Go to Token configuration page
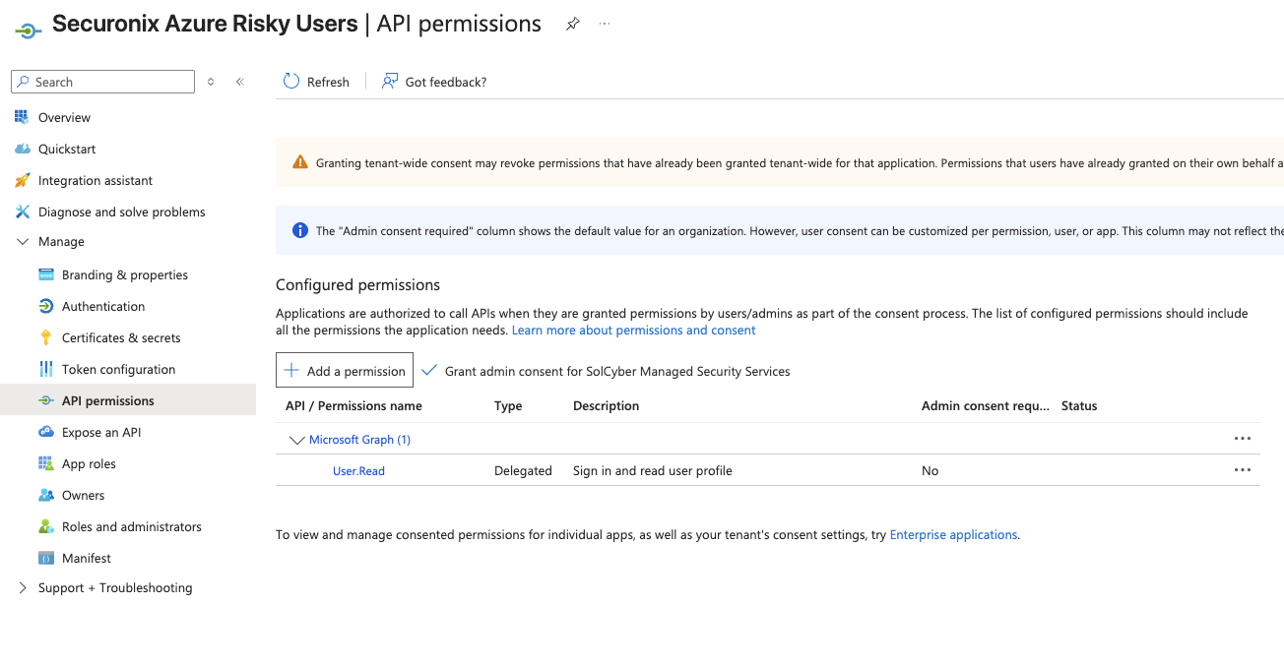 pyautogui.click(x=118, y=369)
